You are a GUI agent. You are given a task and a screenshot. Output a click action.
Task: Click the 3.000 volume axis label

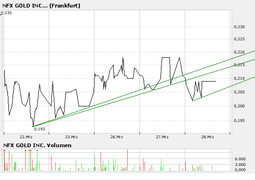pos(240,165)
